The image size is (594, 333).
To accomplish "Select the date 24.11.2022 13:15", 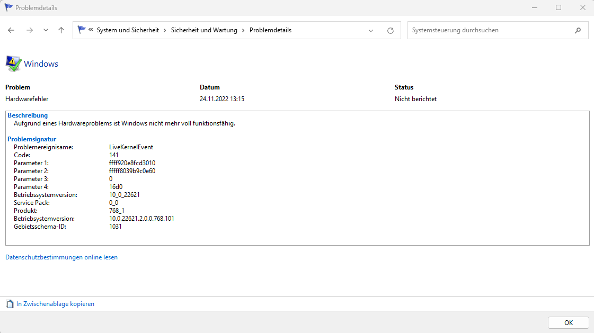I will pos(222,99).
